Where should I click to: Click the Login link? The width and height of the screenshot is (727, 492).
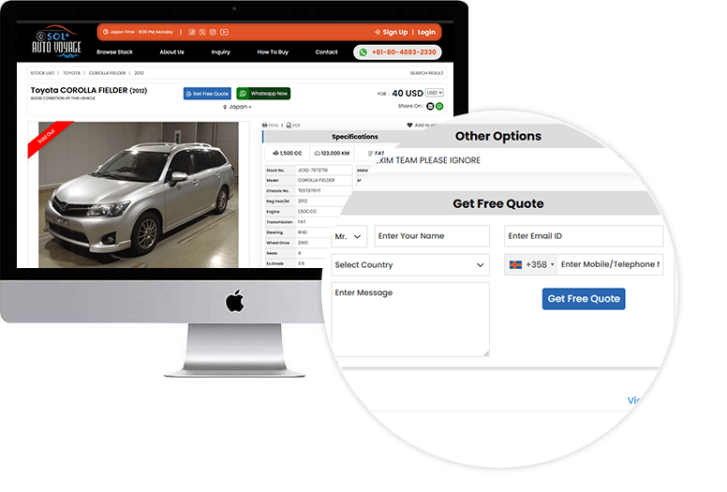pyautogui.click(x=426, y=32)
